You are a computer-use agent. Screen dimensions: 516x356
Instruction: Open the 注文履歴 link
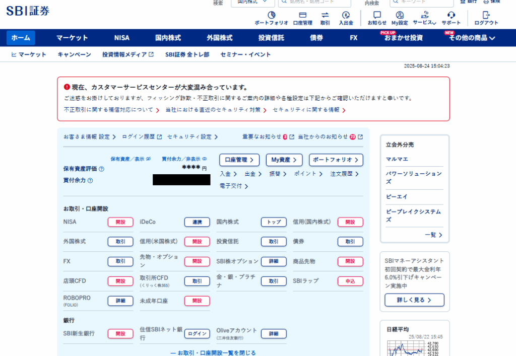click(345, 174)
